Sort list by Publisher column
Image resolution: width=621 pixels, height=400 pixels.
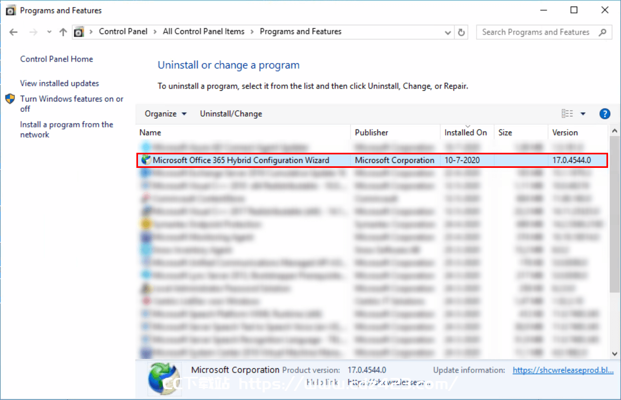[395, 132]
